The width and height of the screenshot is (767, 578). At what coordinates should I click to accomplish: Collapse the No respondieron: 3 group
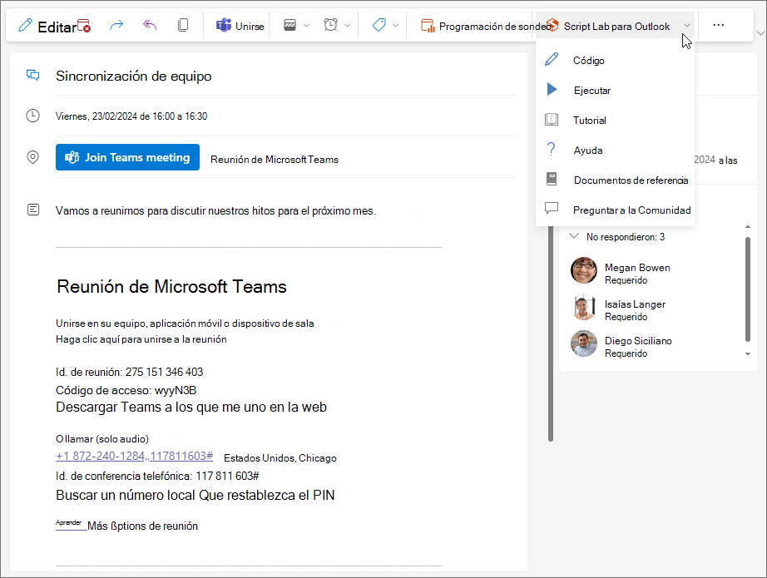[x=574, y=236]
